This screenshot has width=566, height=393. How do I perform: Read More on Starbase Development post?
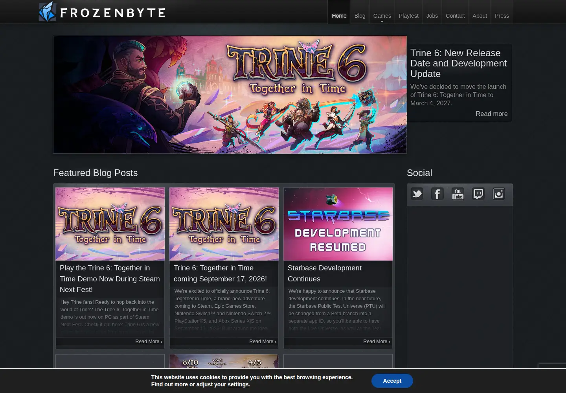pos(377,342)
